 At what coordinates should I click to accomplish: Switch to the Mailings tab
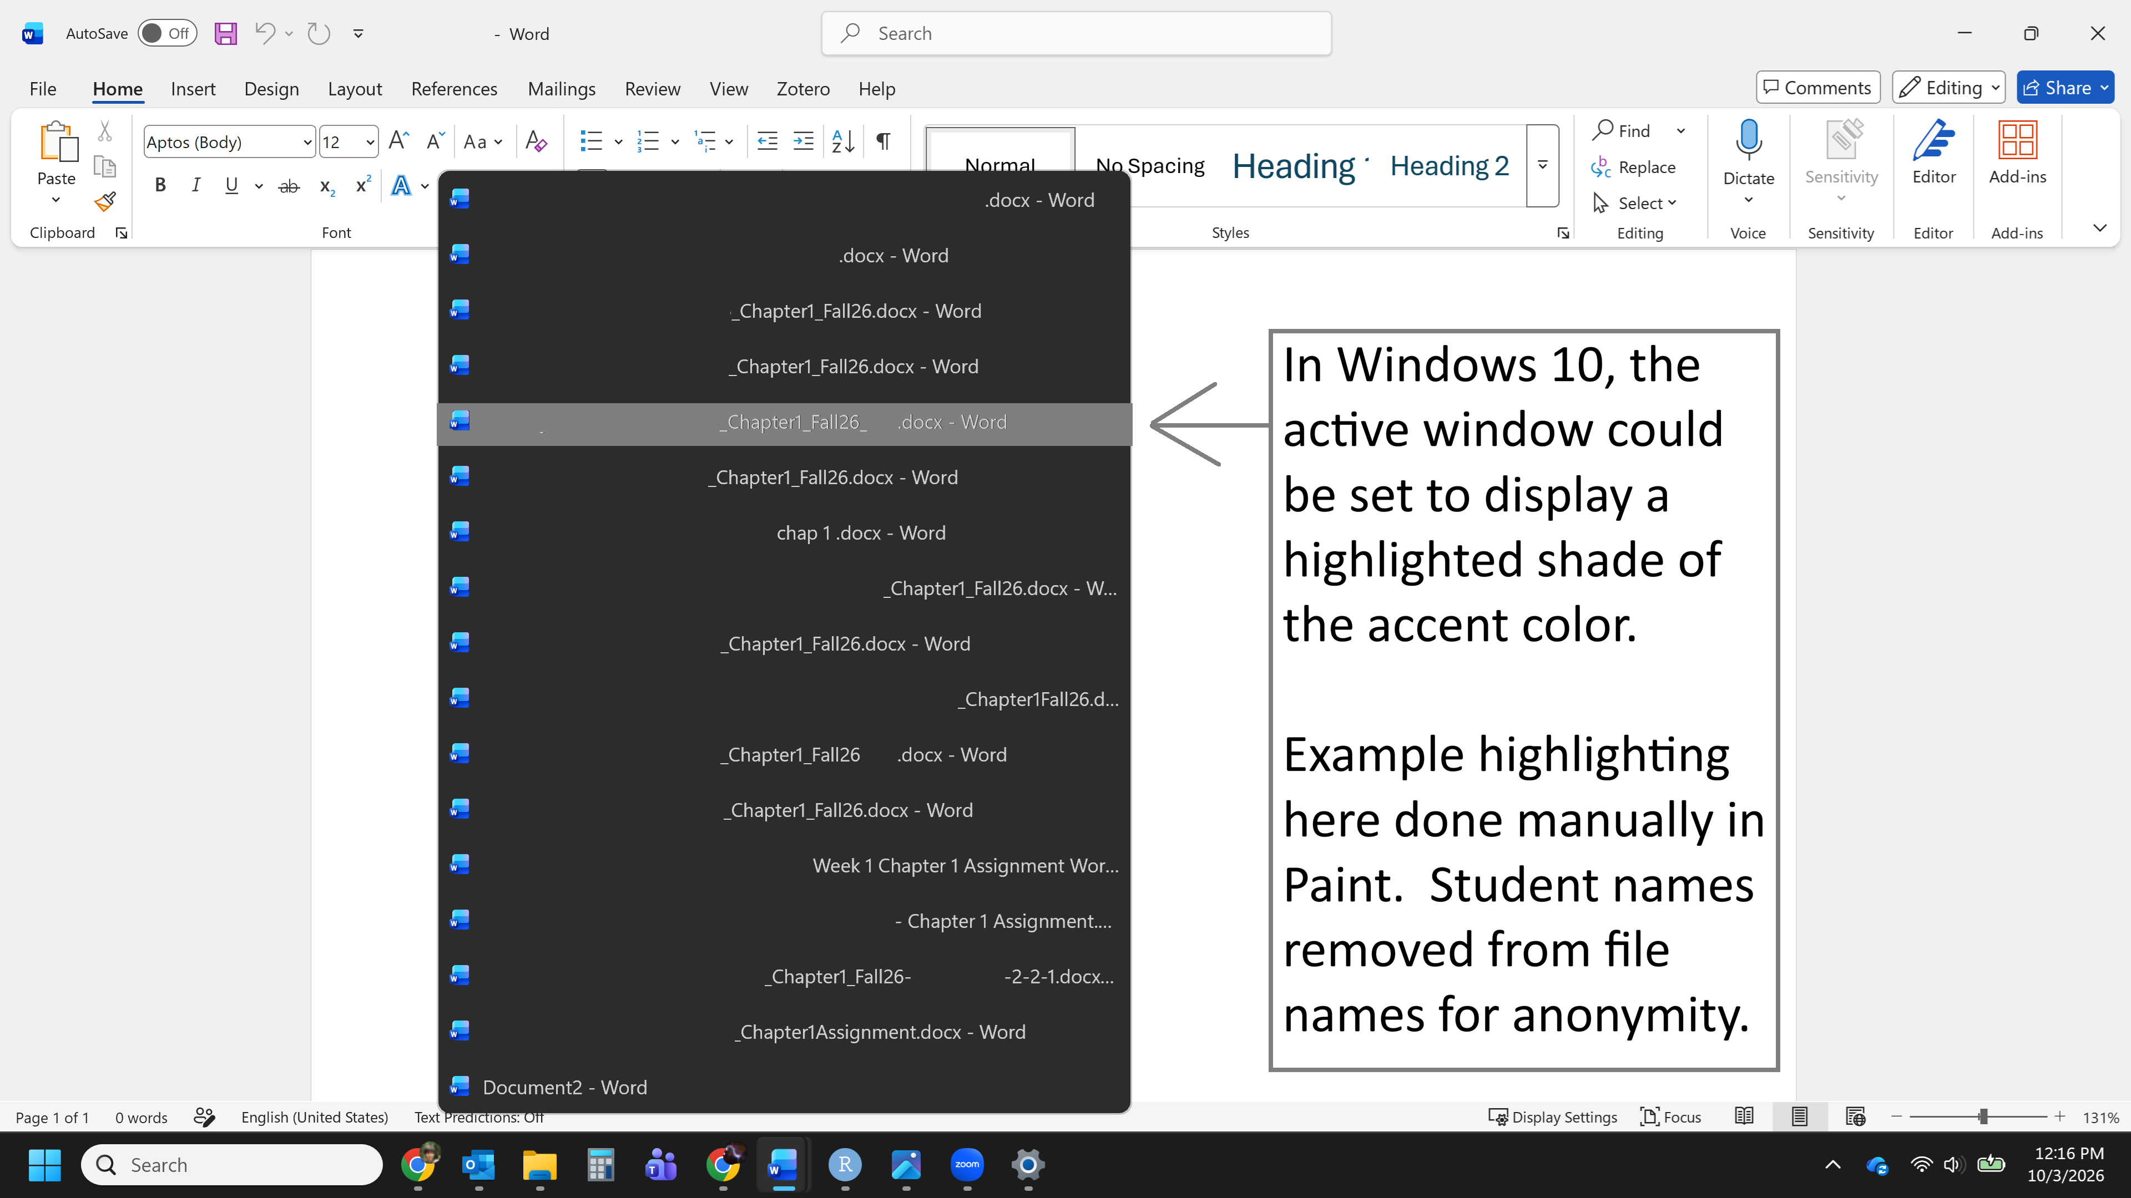coord(562,89)
